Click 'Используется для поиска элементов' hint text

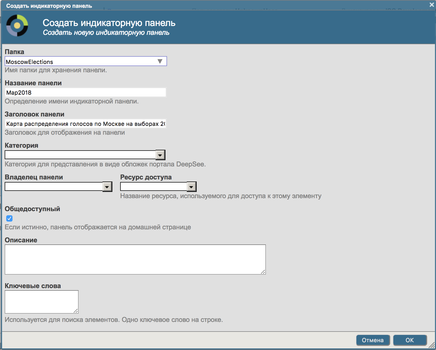(114, 320)
